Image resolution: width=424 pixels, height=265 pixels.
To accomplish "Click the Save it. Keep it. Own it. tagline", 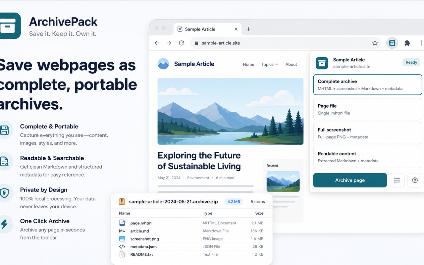I will [63, 34].
